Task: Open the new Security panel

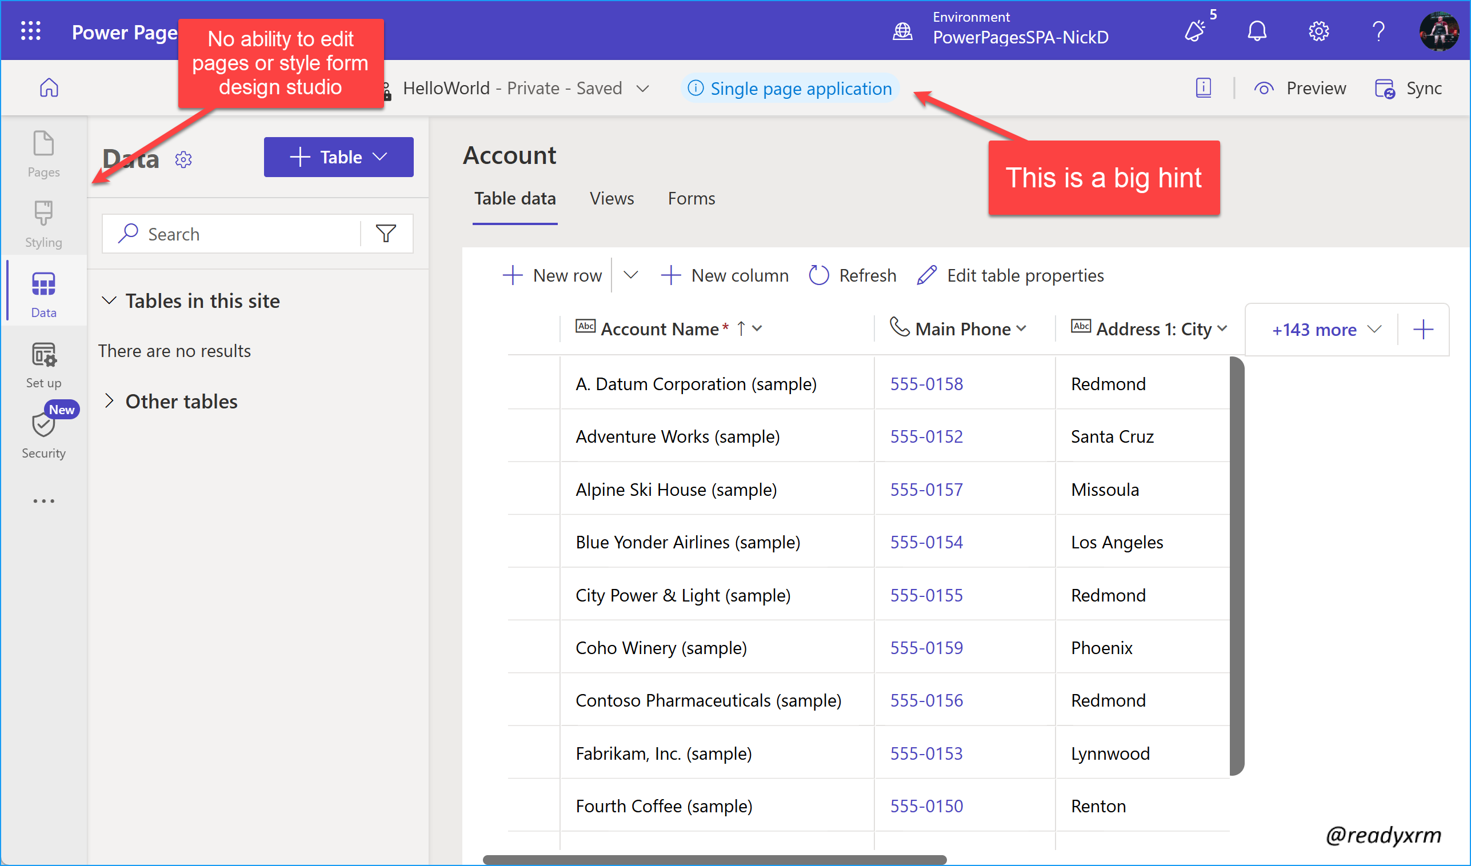Action: [x=43, y=432]
